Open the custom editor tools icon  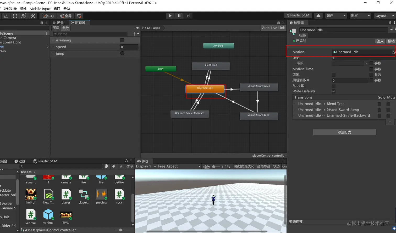(x=33, y=16)
